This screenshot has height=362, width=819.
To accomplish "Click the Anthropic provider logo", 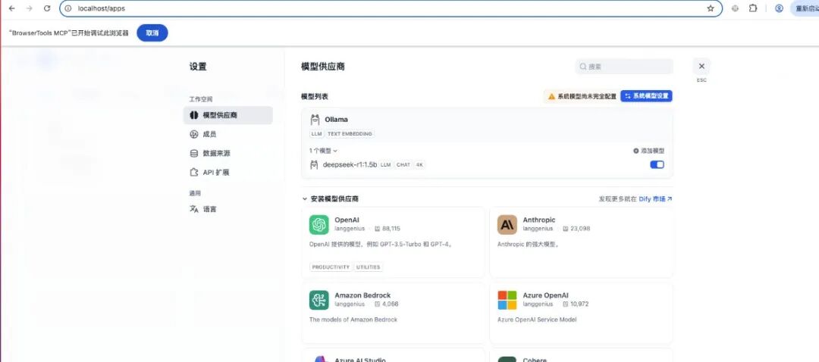I will (507, 225).
